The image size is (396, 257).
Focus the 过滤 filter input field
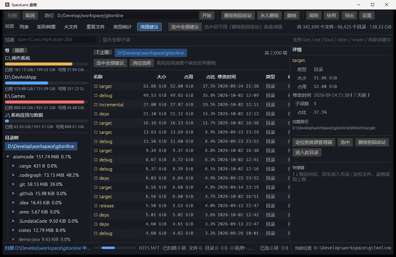pos(56,40)
